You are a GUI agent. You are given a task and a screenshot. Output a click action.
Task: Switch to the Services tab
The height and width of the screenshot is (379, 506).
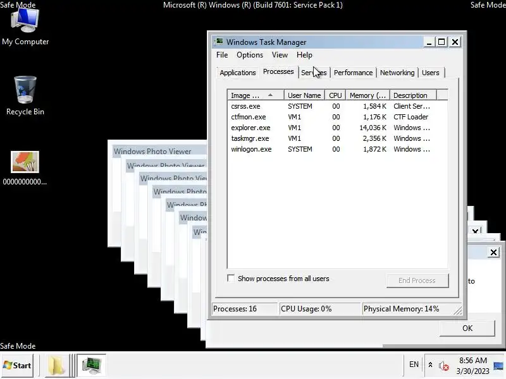coord(314,73)
